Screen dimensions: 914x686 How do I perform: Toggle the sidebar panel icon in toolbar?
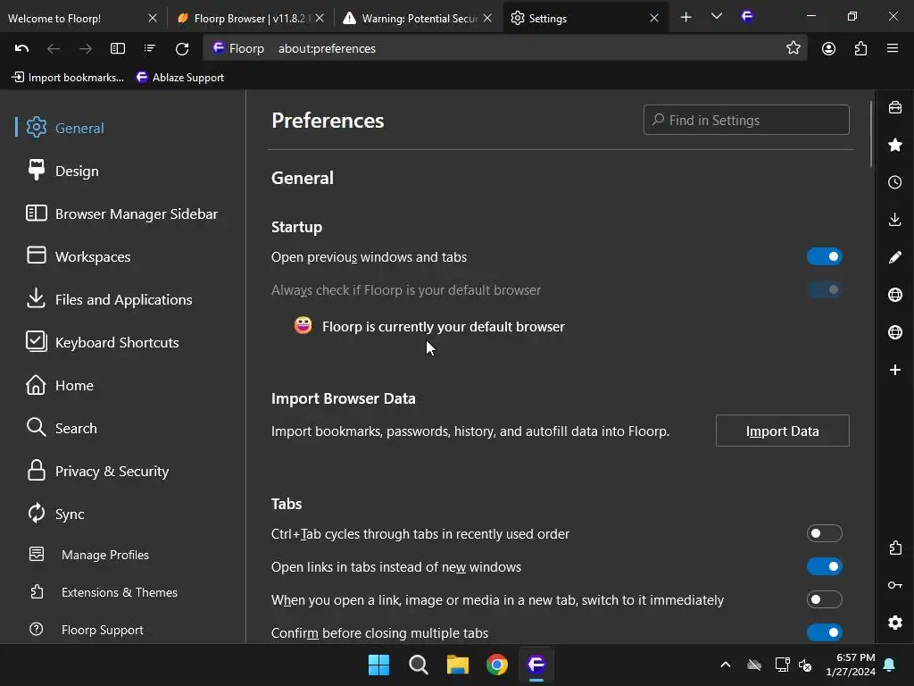(118, 48)
